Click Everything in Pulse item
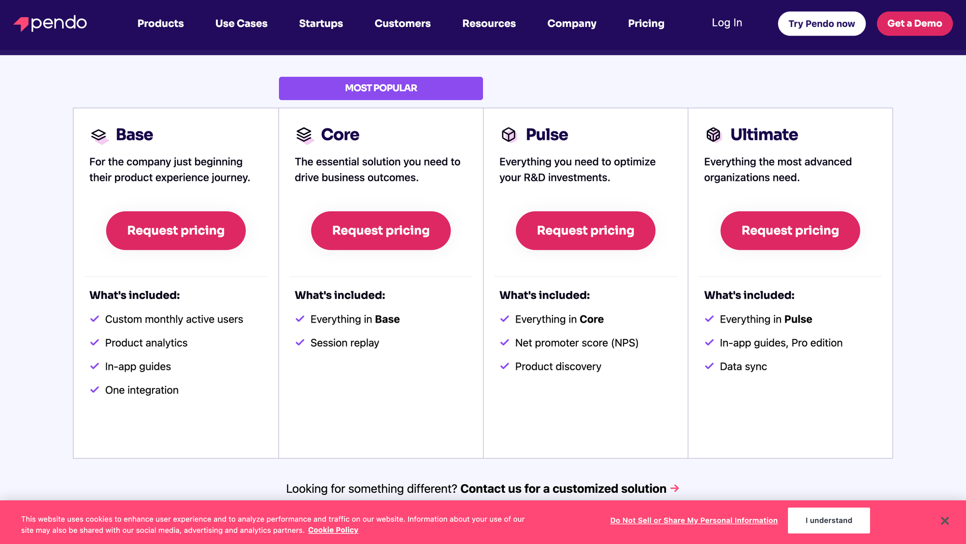Image resolution: width=966 pixels, height=544 pixels. point(766,319)
